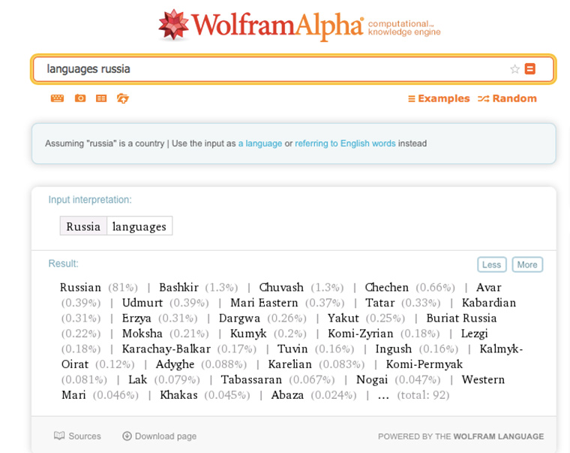The height and width of the screenshot is (453, 570).
Task: Click 'POWERED BY THE WOLFRAM LANGUAGE' text
Action: tap(461, 436)
